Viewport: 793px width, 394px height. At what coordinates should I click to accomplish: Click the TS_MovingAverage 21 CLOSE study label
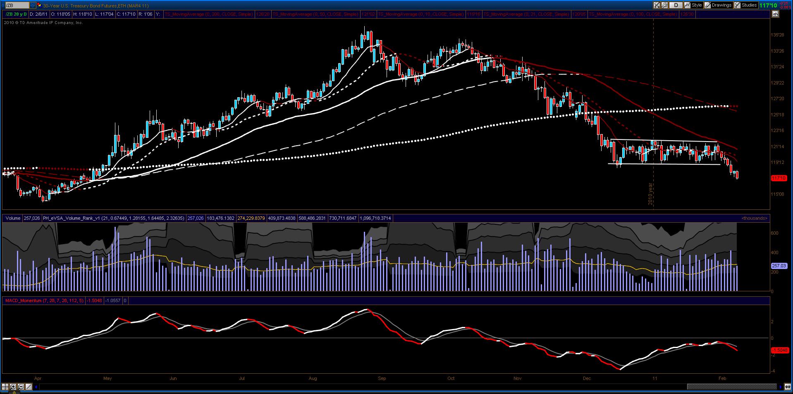pos(526,14)
